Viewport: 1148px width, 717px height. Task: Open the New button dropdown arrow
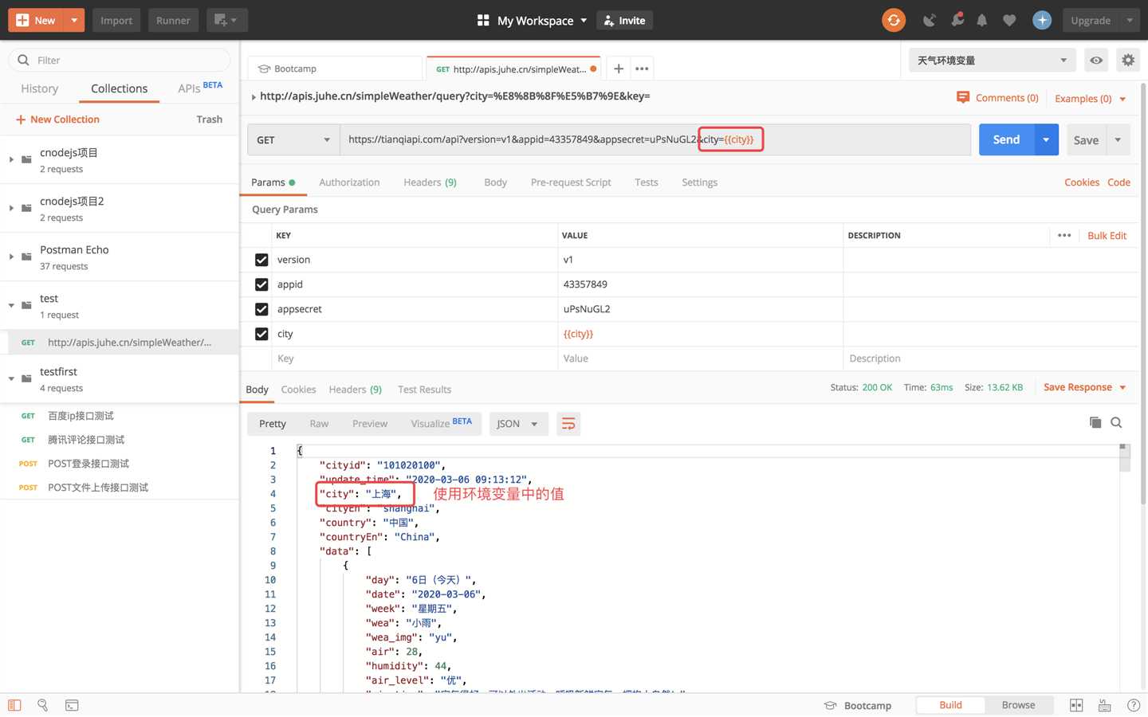(74, 20)
